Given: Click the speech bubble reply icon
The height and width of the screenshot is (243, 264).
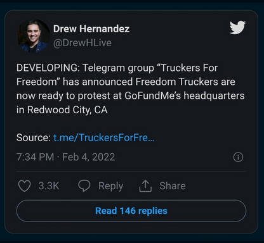Looking at the screenshot, I should pyautogui.click(x=84, y=186).
